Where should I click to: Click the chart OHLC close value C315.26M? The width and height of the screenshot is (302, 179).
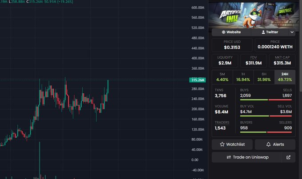pos(35,2)
